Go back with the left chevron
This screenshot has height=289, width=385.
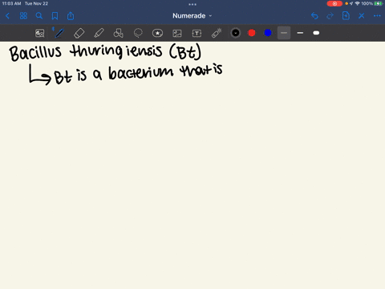(7, 16)
